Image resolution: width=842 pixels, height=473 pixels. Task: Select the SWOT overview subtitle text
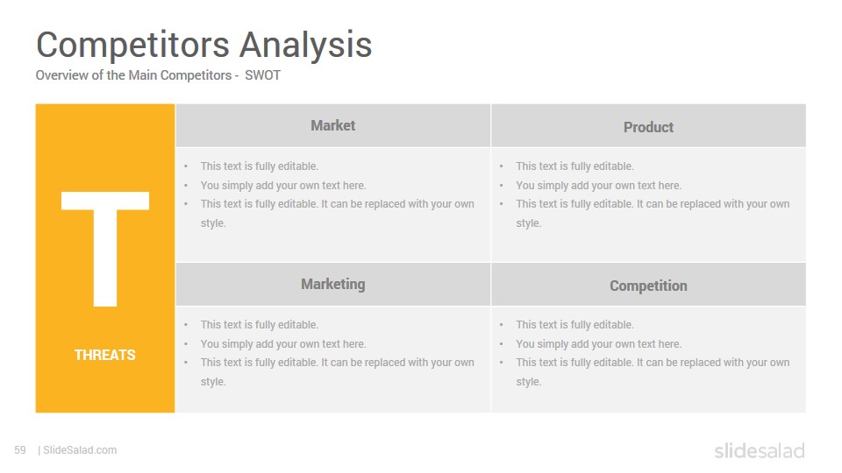coord(158,75)
